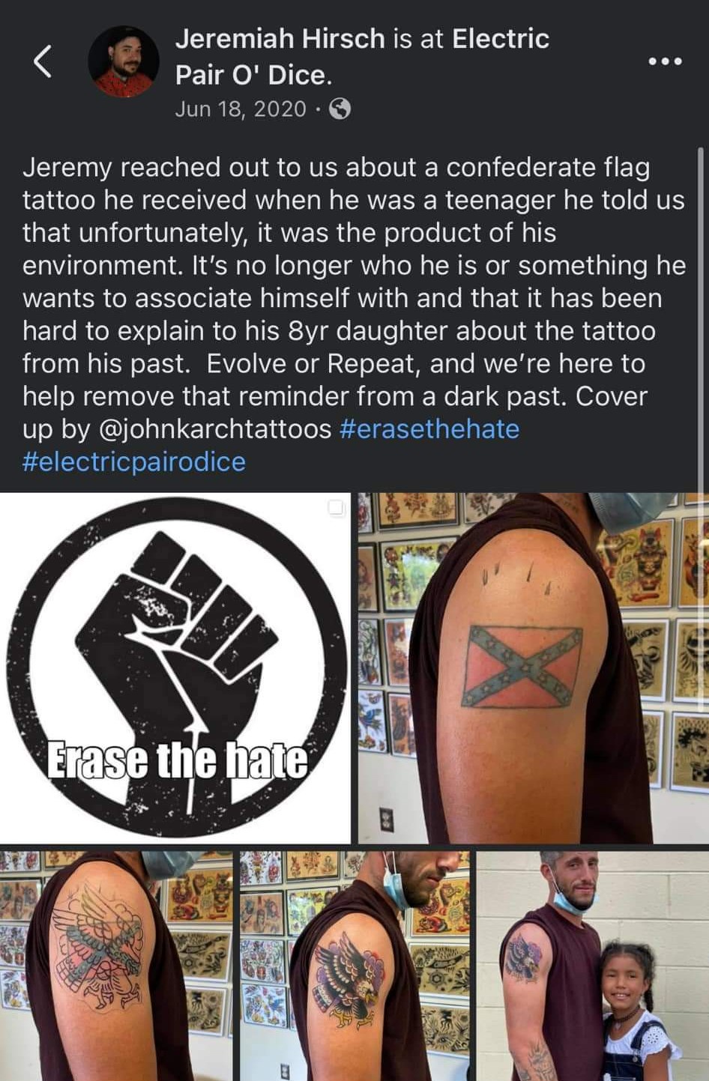Open the #electricpairodice hashtag
The height and width of the screenshot is (1081, 709).
134,461
